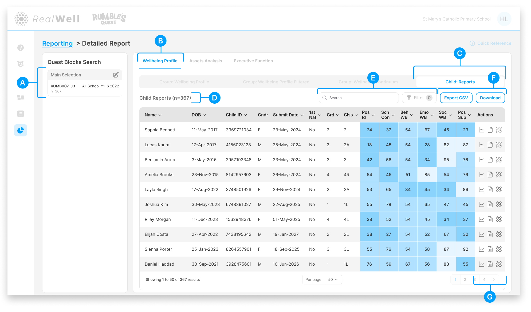531x312 pixels.
Task: Click the Export CSV button
Action: 456,98
